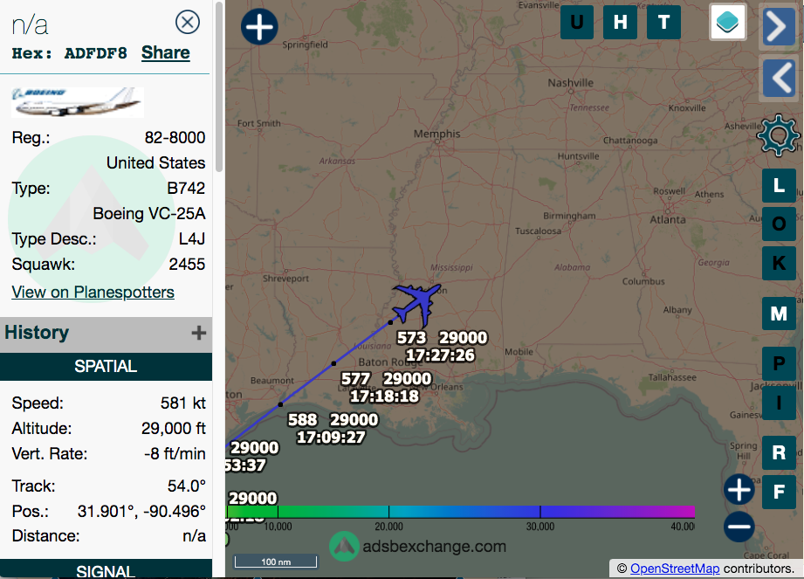Toggle the K button on map
The height and width of the screenshot is (579, 804).
click(779, 263)
